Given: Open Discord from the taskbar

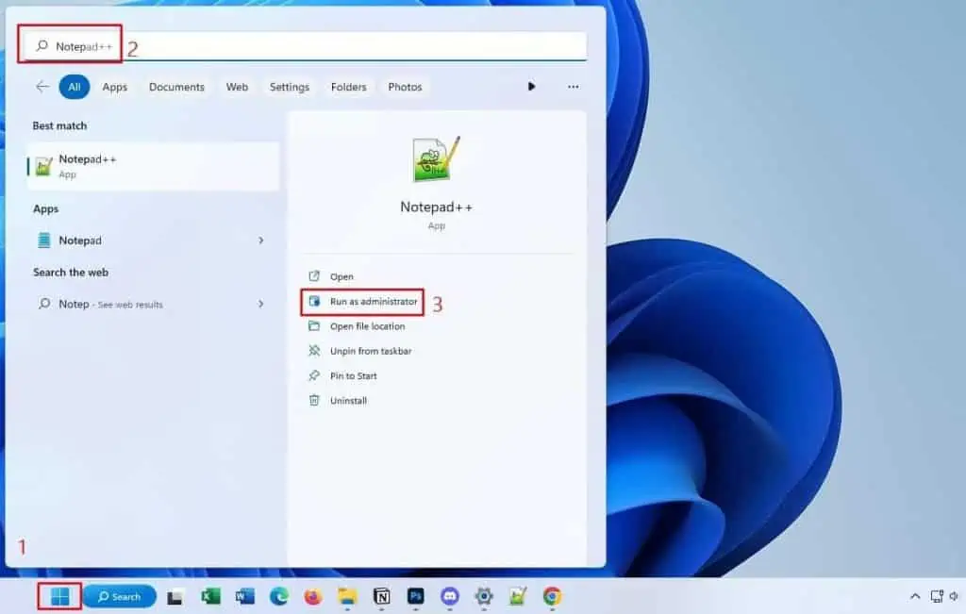Looking at the screenshot, I should click(449, 596).
